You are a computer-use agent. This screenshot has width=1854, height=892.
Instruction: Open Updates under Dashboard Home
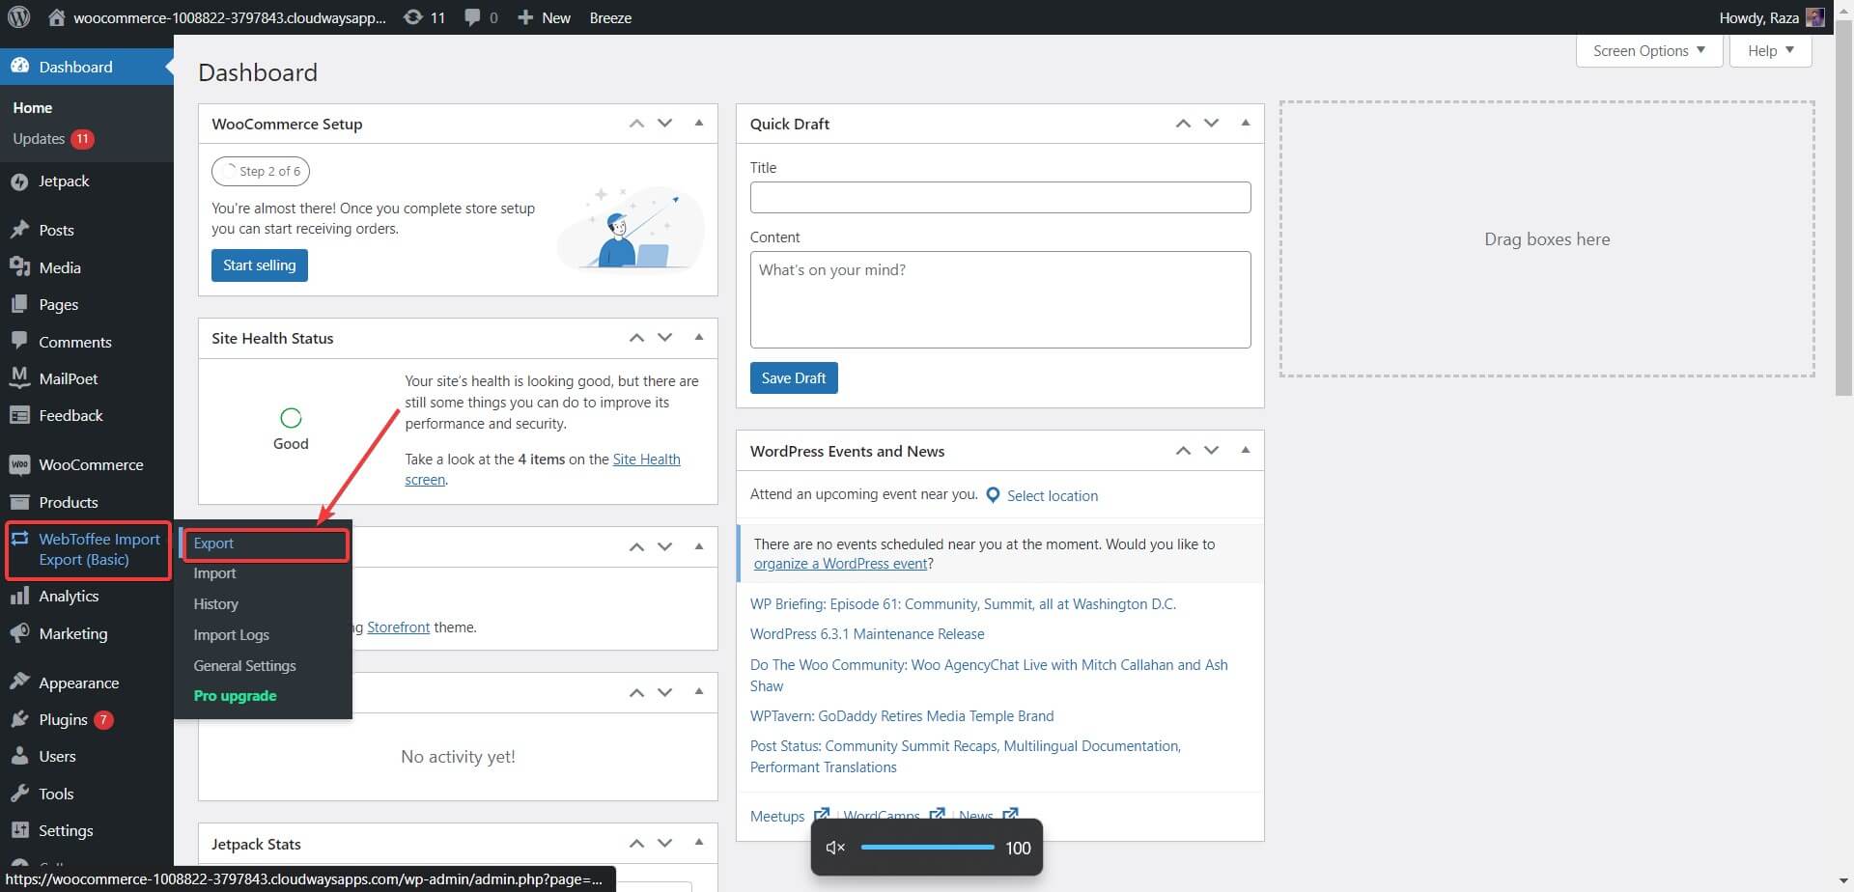(52, 139)
